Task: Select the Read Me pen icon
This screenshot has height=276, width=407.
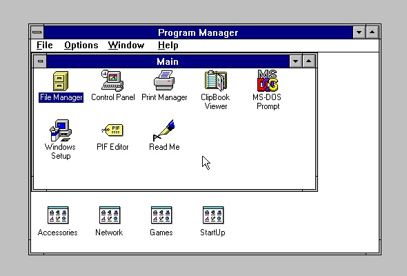Action: pos(164,130)
